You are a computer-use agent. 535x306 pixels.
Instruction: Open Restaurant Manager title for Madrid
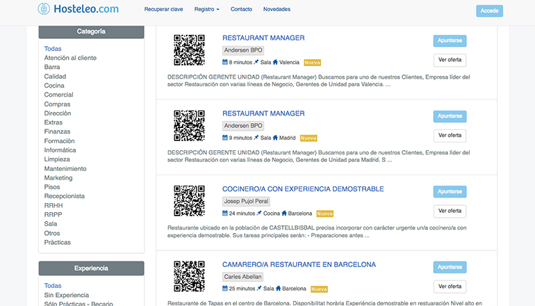pyautogui.click(x=263, y=113)
